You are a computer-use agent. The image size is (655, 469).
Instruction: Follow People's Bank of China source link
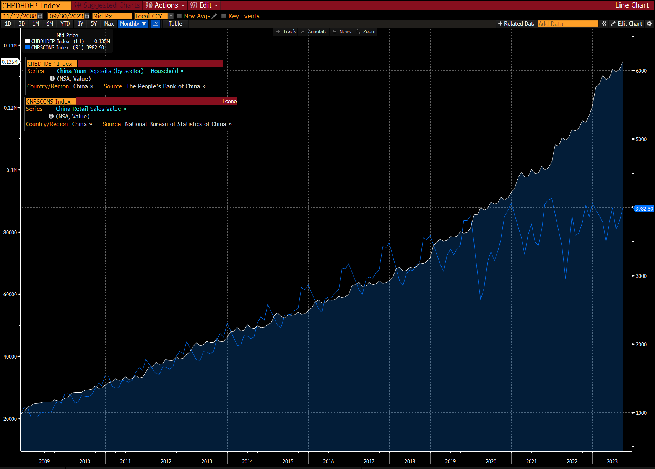click(x=166, y=86)
